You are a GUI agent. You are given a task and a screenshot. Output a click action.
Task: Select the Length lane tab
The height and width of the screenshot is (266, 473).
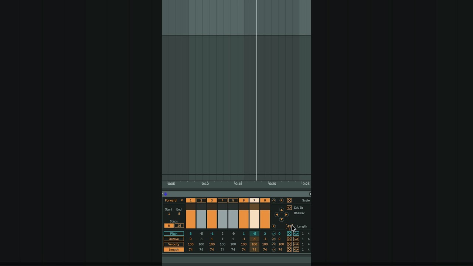(174, 250)
